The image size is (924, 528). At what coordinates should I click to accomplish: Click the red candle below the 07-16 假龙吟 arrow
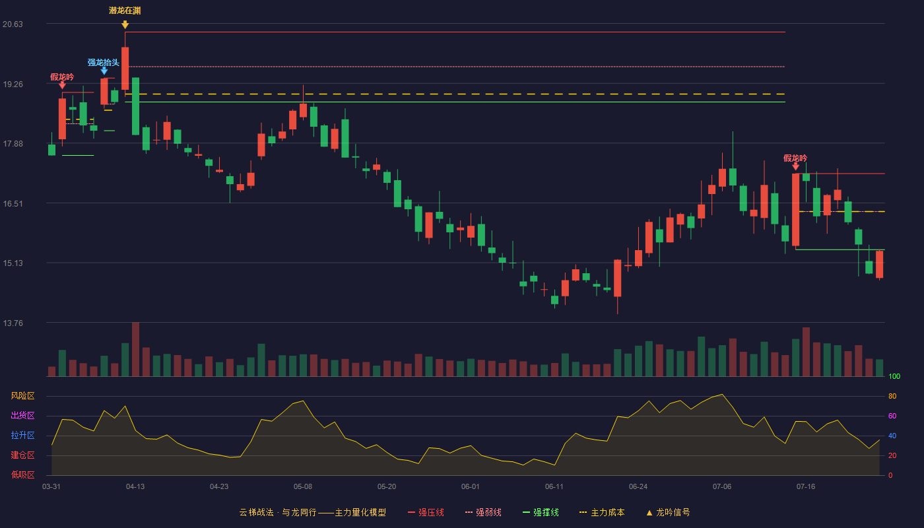[795, 210]
